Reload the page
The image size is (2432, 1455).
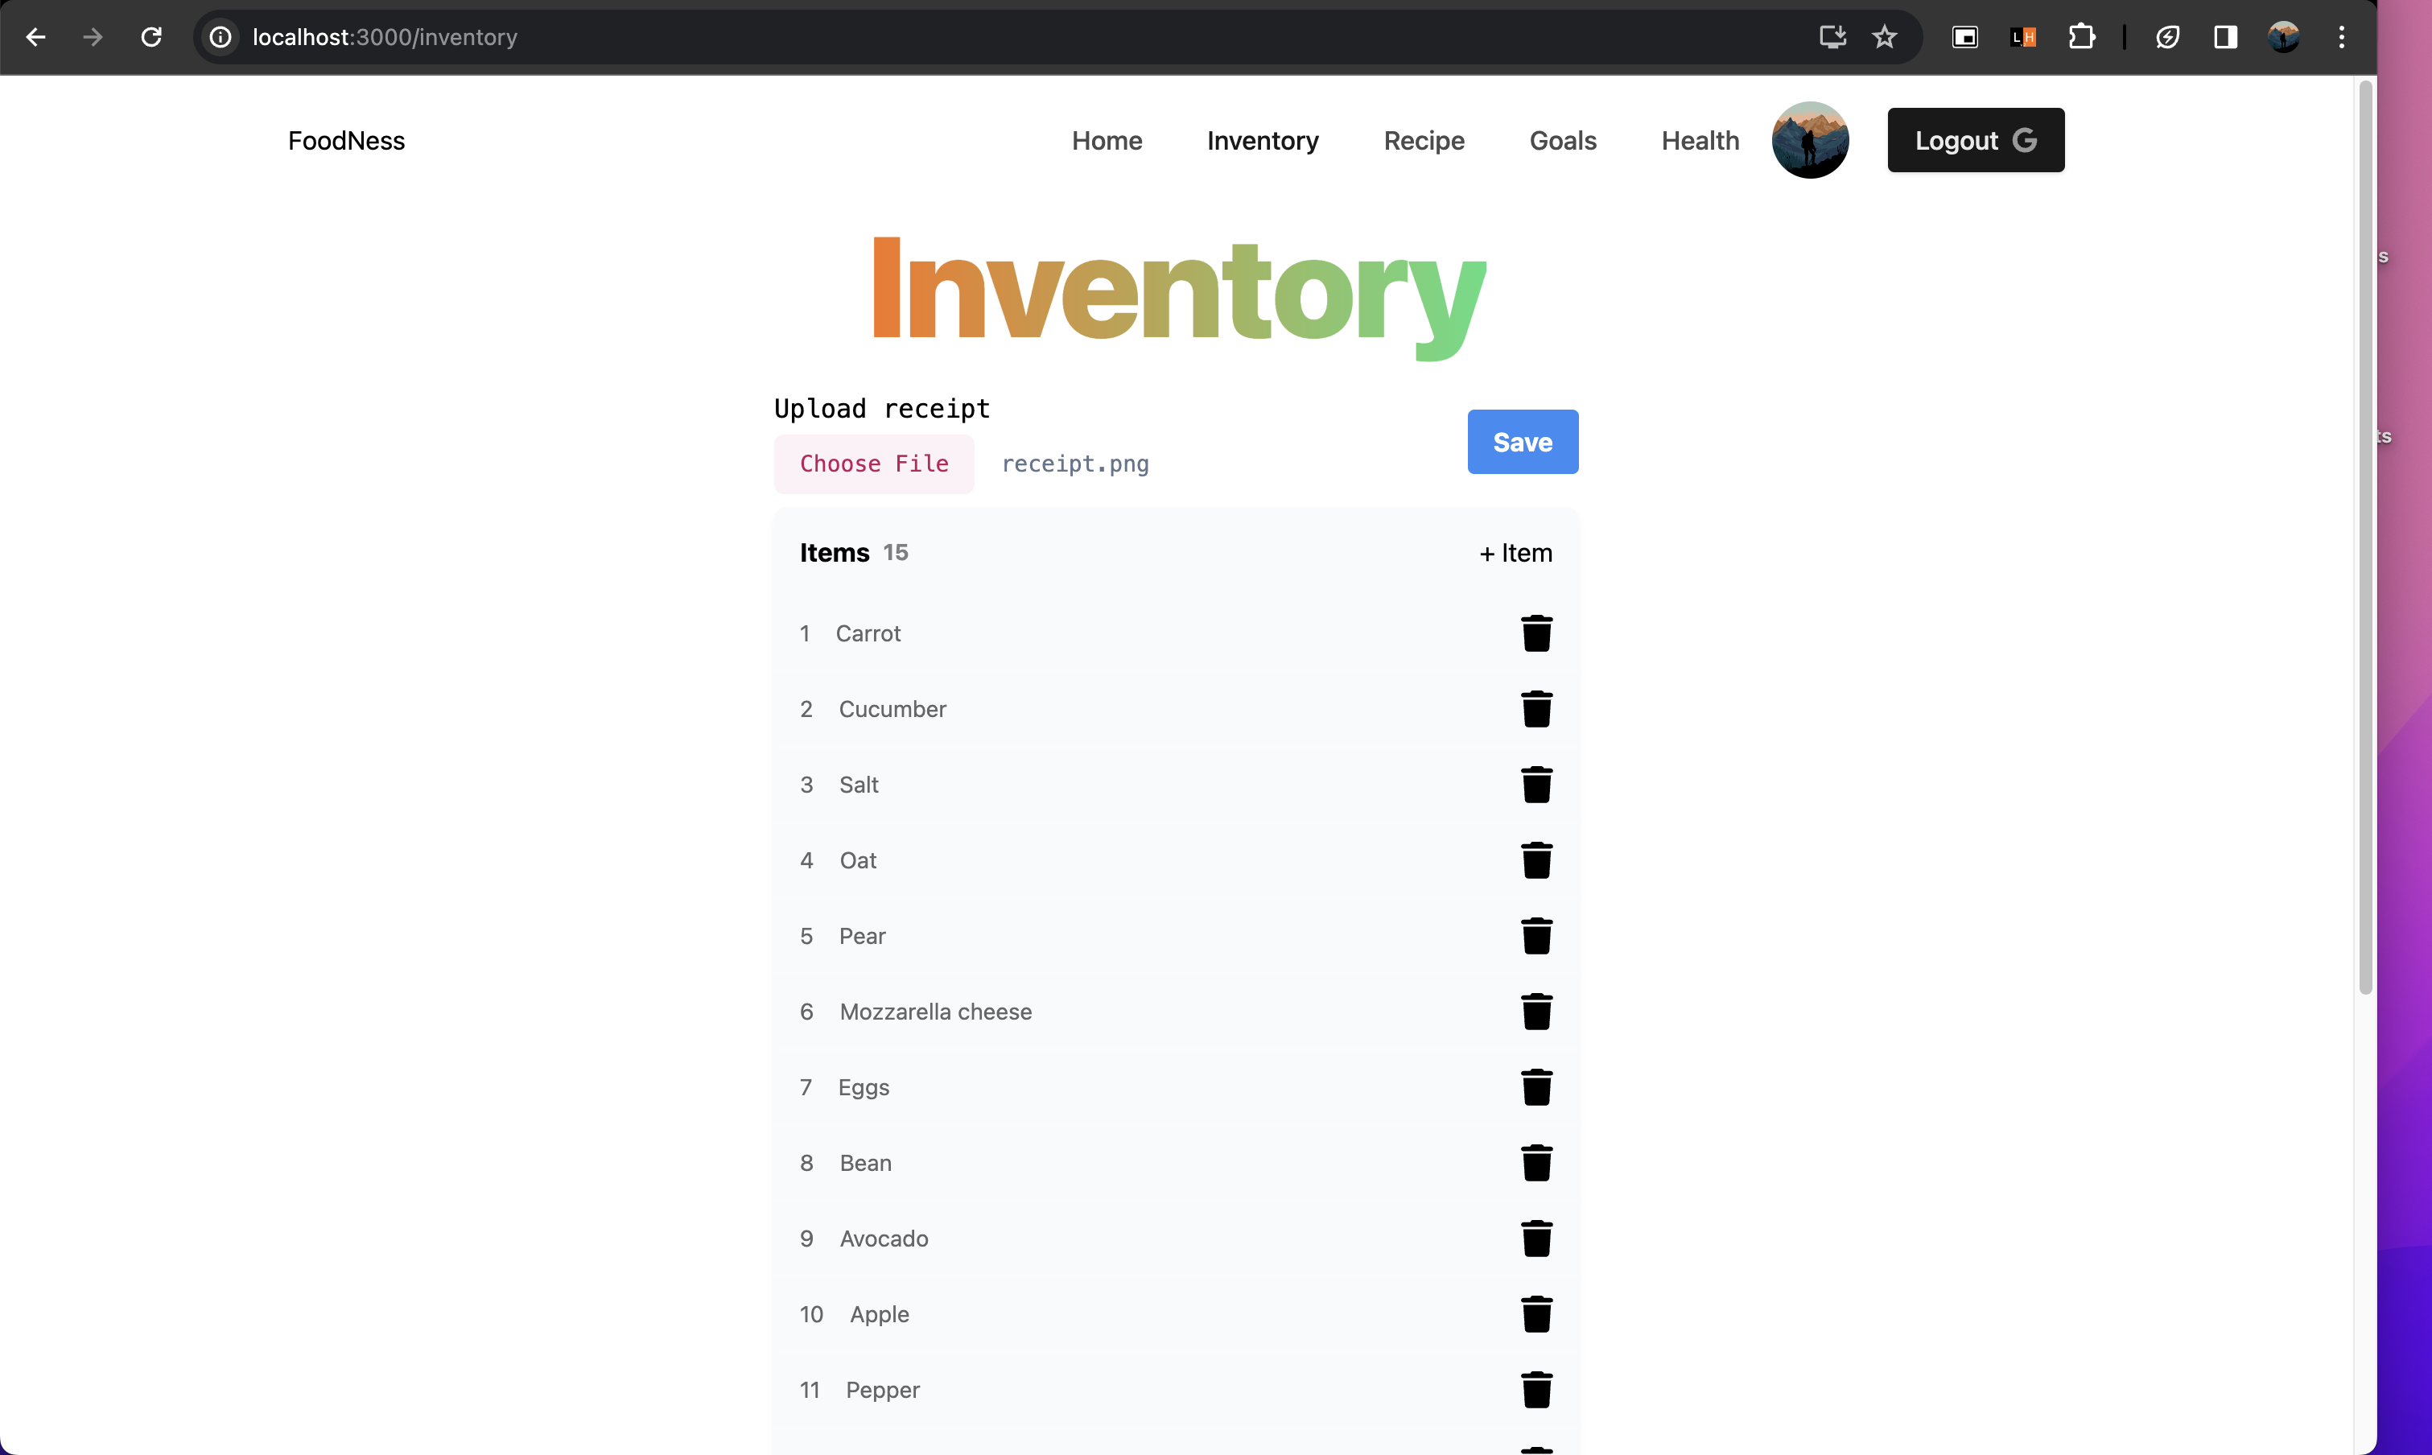(x=151, y=37)
